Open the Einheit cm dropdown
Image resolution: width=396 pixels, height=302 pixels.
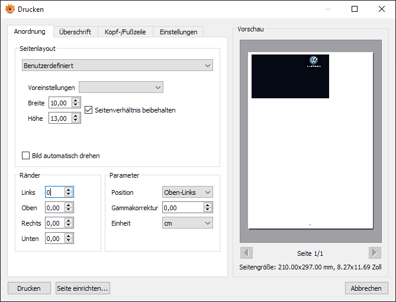tap(188, 223)
